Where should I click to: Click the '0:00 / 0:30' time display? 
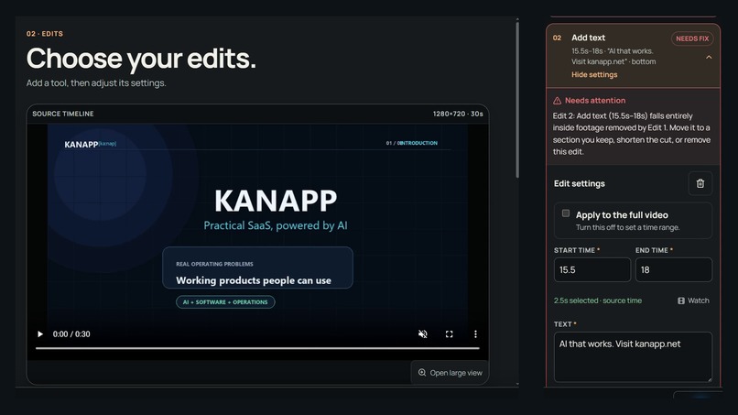pos(71,334)
